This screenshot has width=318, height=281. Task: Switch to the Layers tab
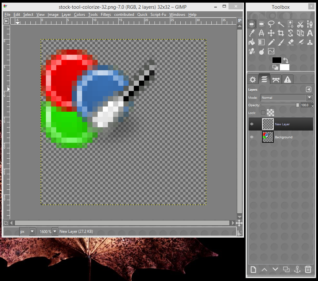[x=264, y=79]
